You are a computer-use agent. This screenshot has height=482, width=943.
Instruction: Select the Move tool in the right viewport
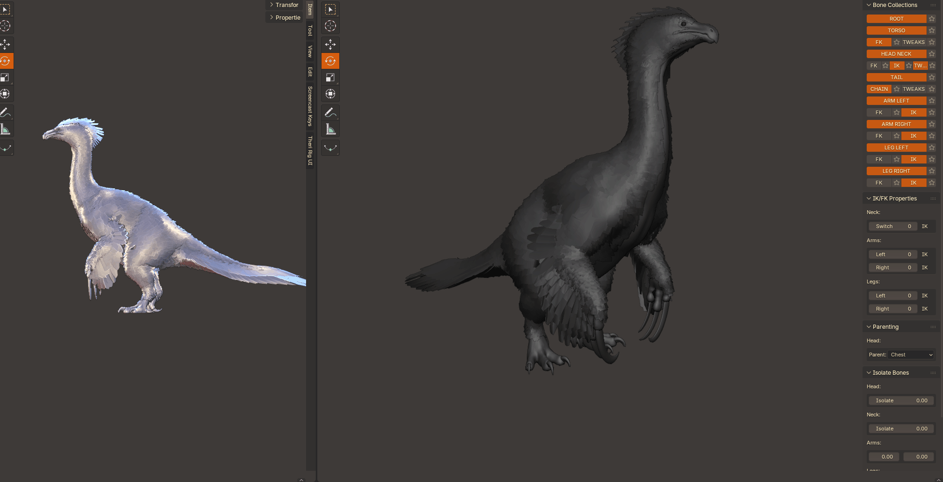pos(330,44)
